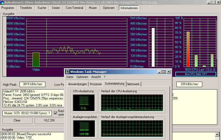Switch to the Netzwerk tab
This screenshot has height=140, width=221.
(x=133, y=84)
